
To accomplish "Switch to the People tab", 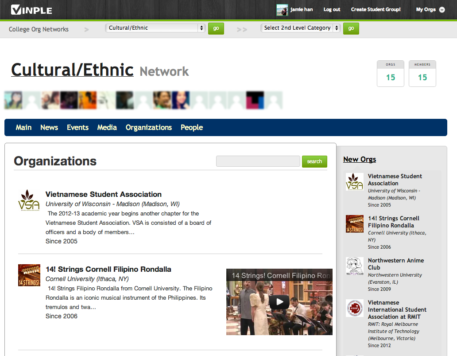I will [x=191, y=128].
